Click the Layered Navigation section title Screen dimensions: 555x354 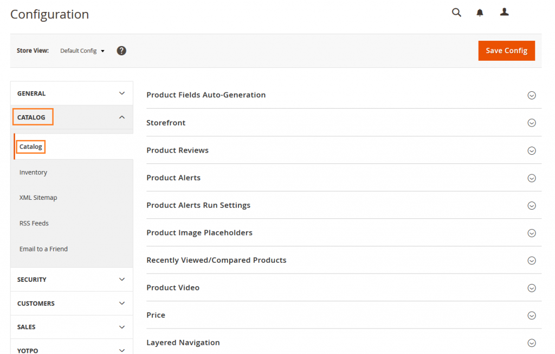point(183,343)
